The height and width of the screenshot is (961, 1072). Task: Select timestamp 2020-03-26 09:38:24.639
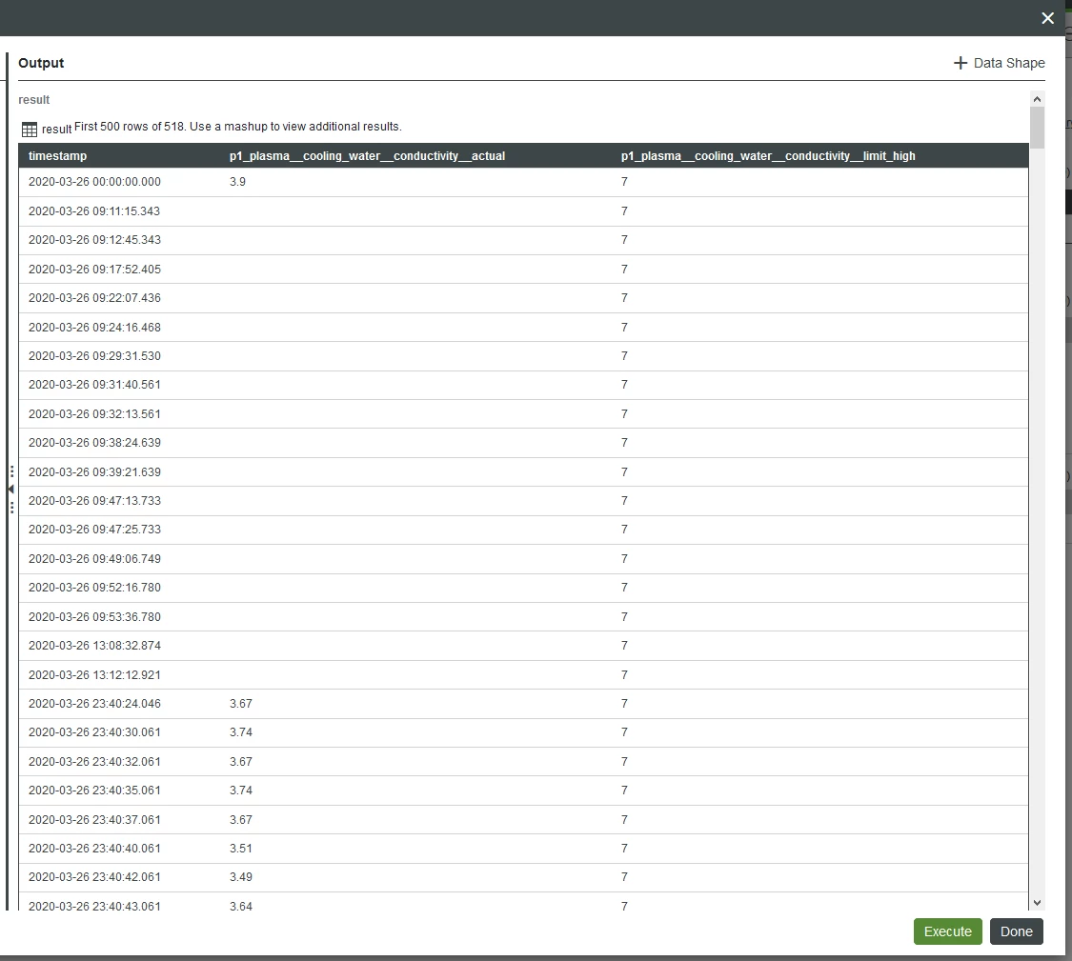click(94, 443)
